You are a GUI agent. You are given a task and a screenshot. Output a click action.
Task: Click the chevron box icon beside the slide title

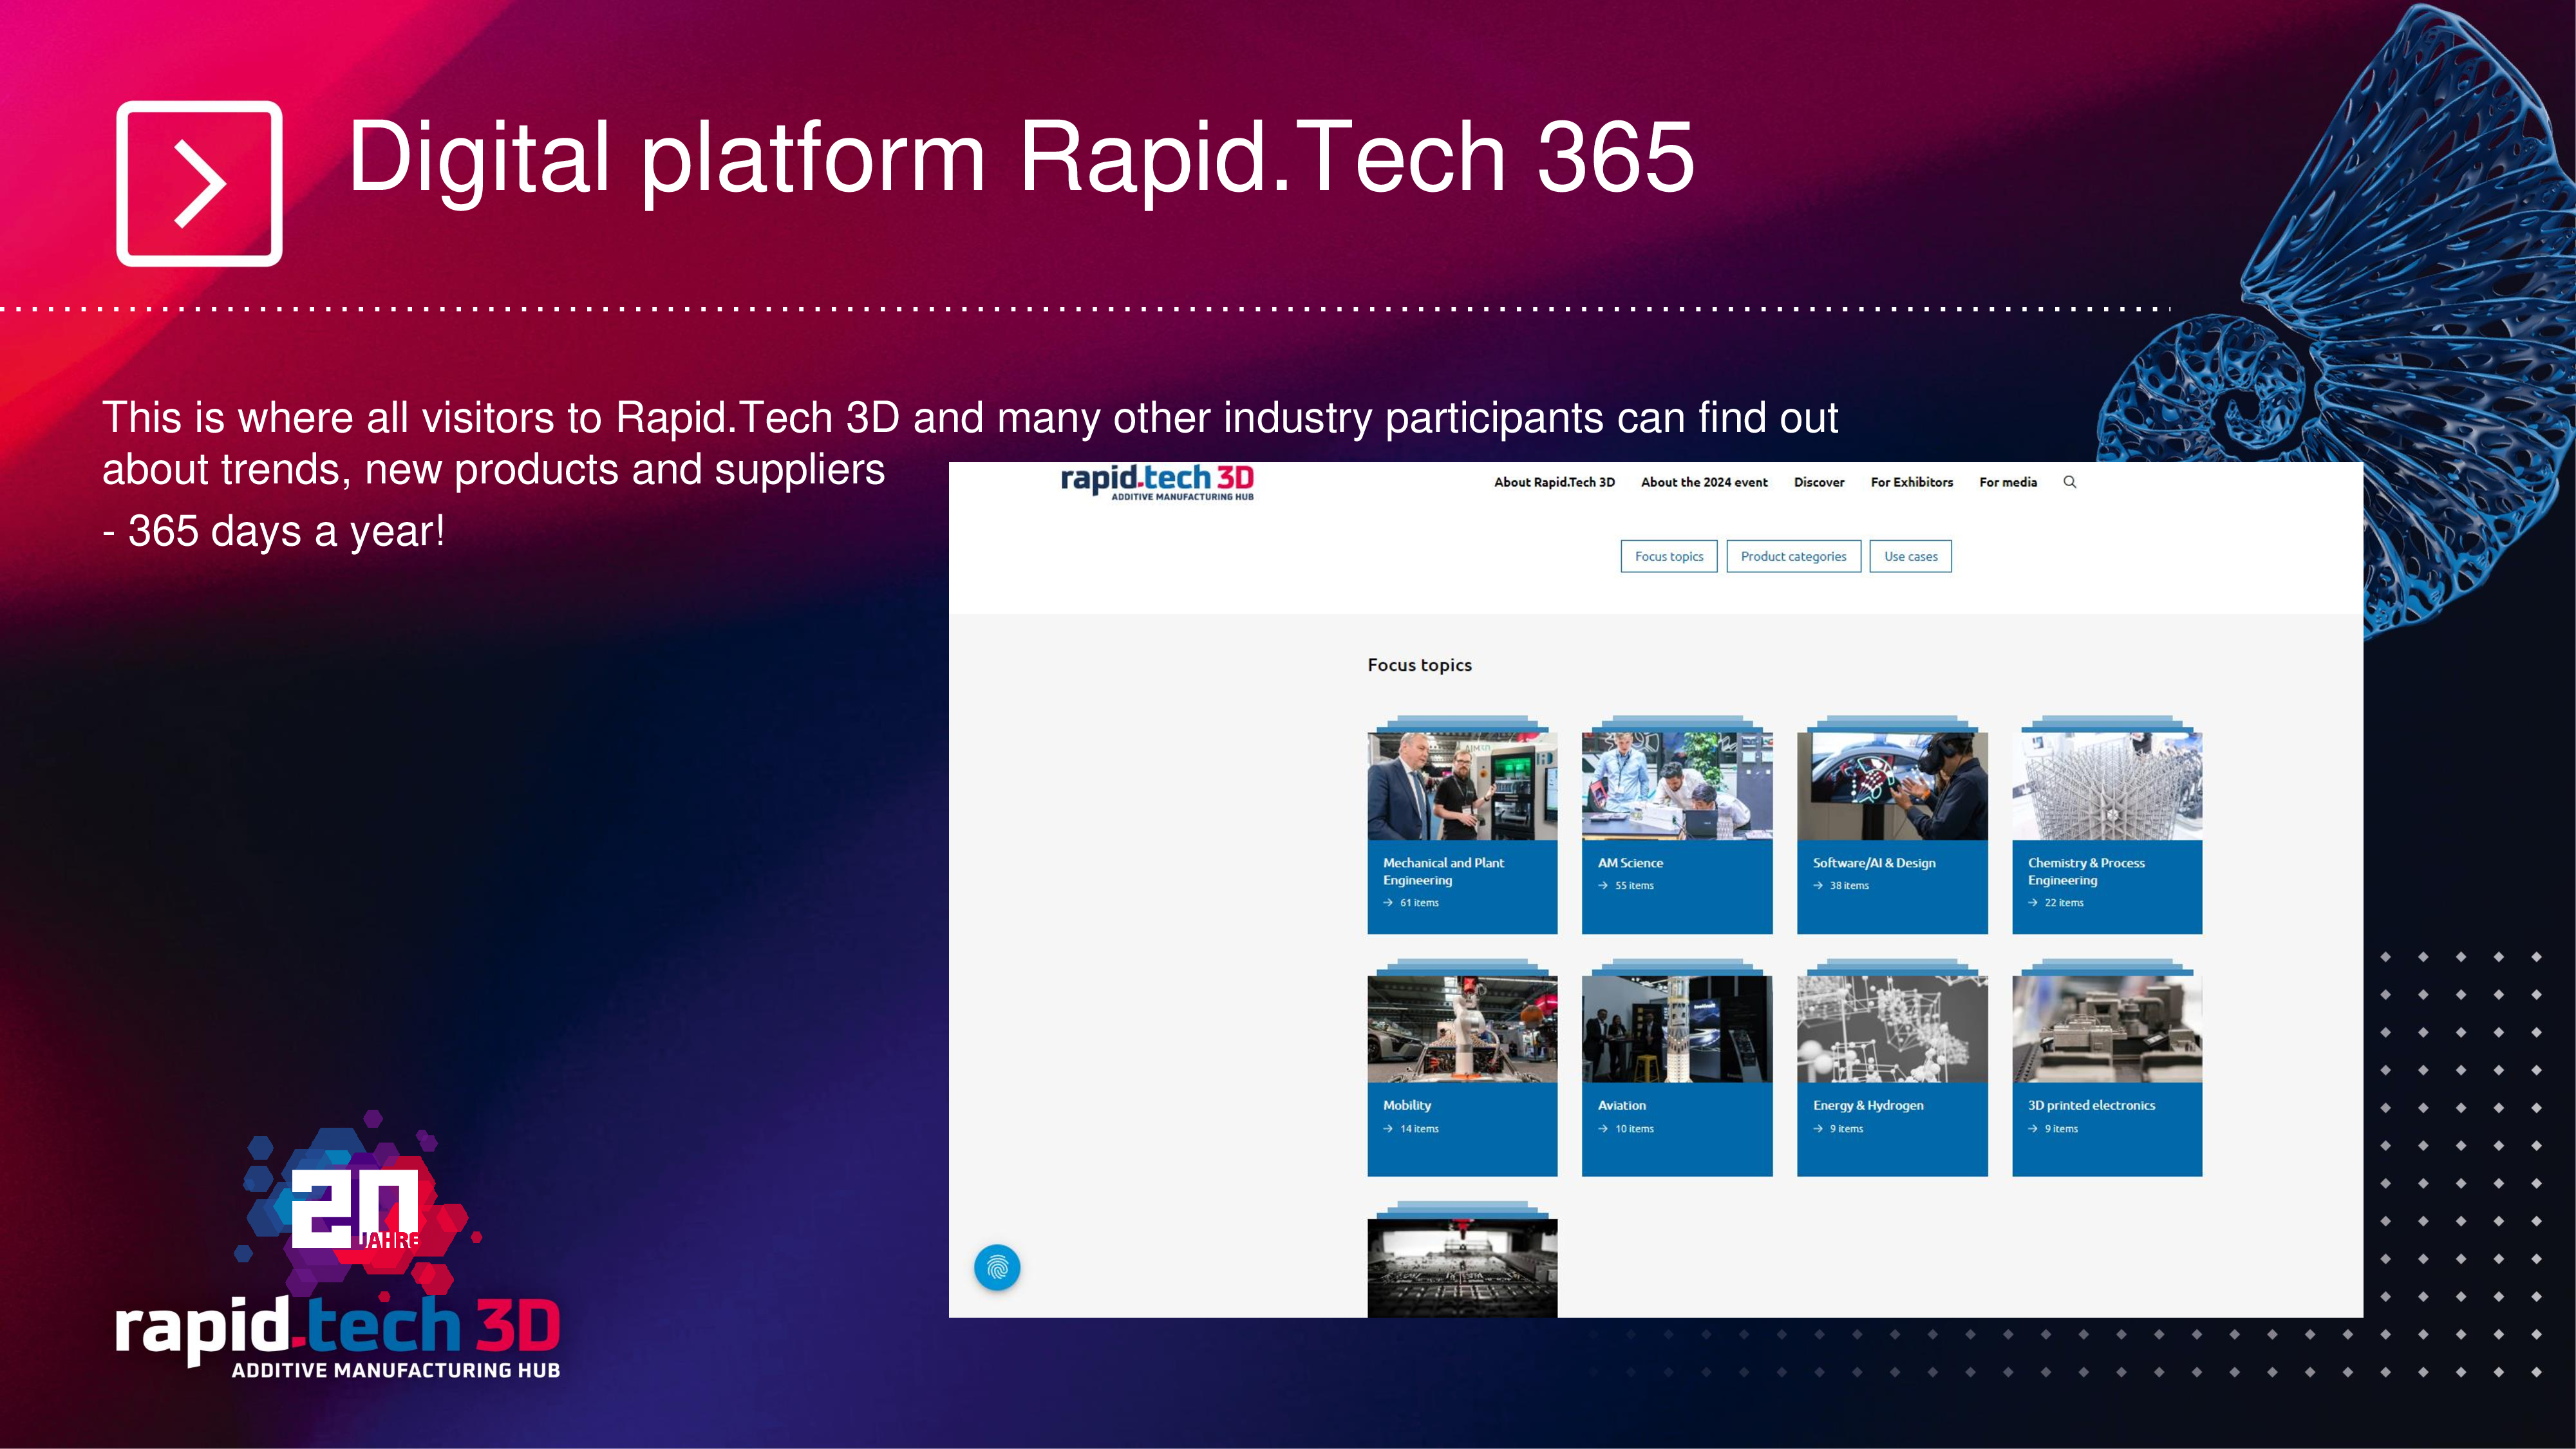point(199,183)
